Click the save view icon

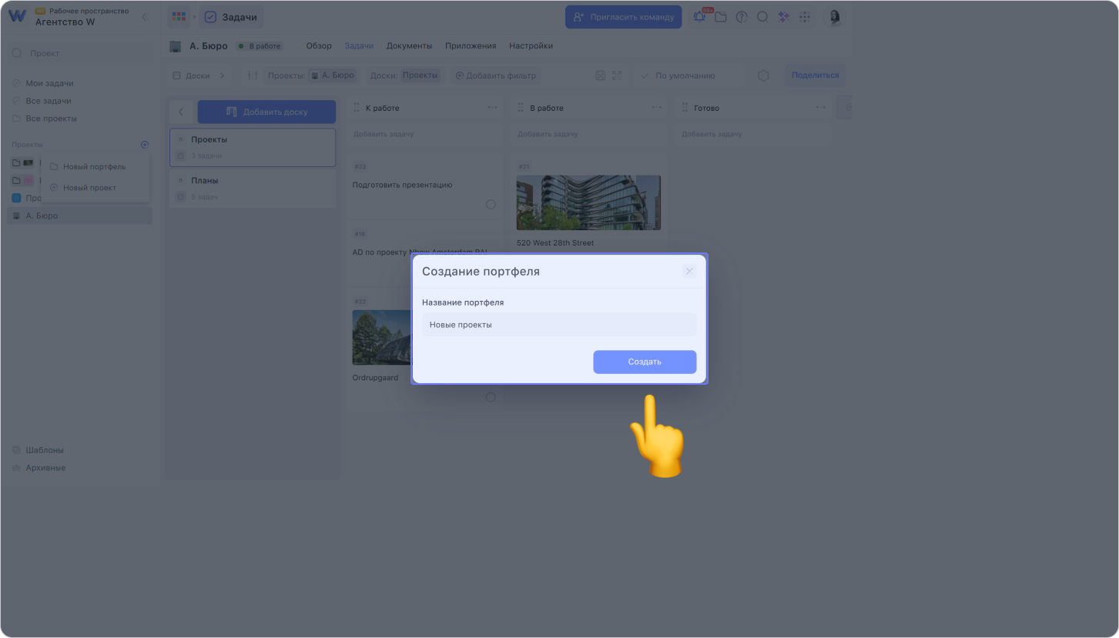[x=601, y=75]
